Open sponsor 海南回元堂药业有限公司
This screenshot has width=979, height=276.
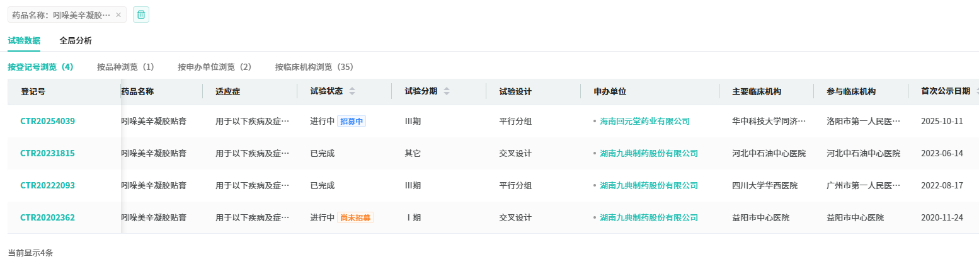click(x=644, y=121)
